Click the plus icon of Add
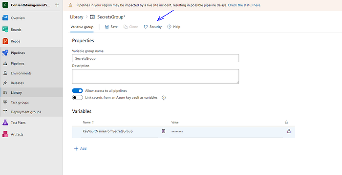This screenshot has height=175, width=342. click(76, 149)
